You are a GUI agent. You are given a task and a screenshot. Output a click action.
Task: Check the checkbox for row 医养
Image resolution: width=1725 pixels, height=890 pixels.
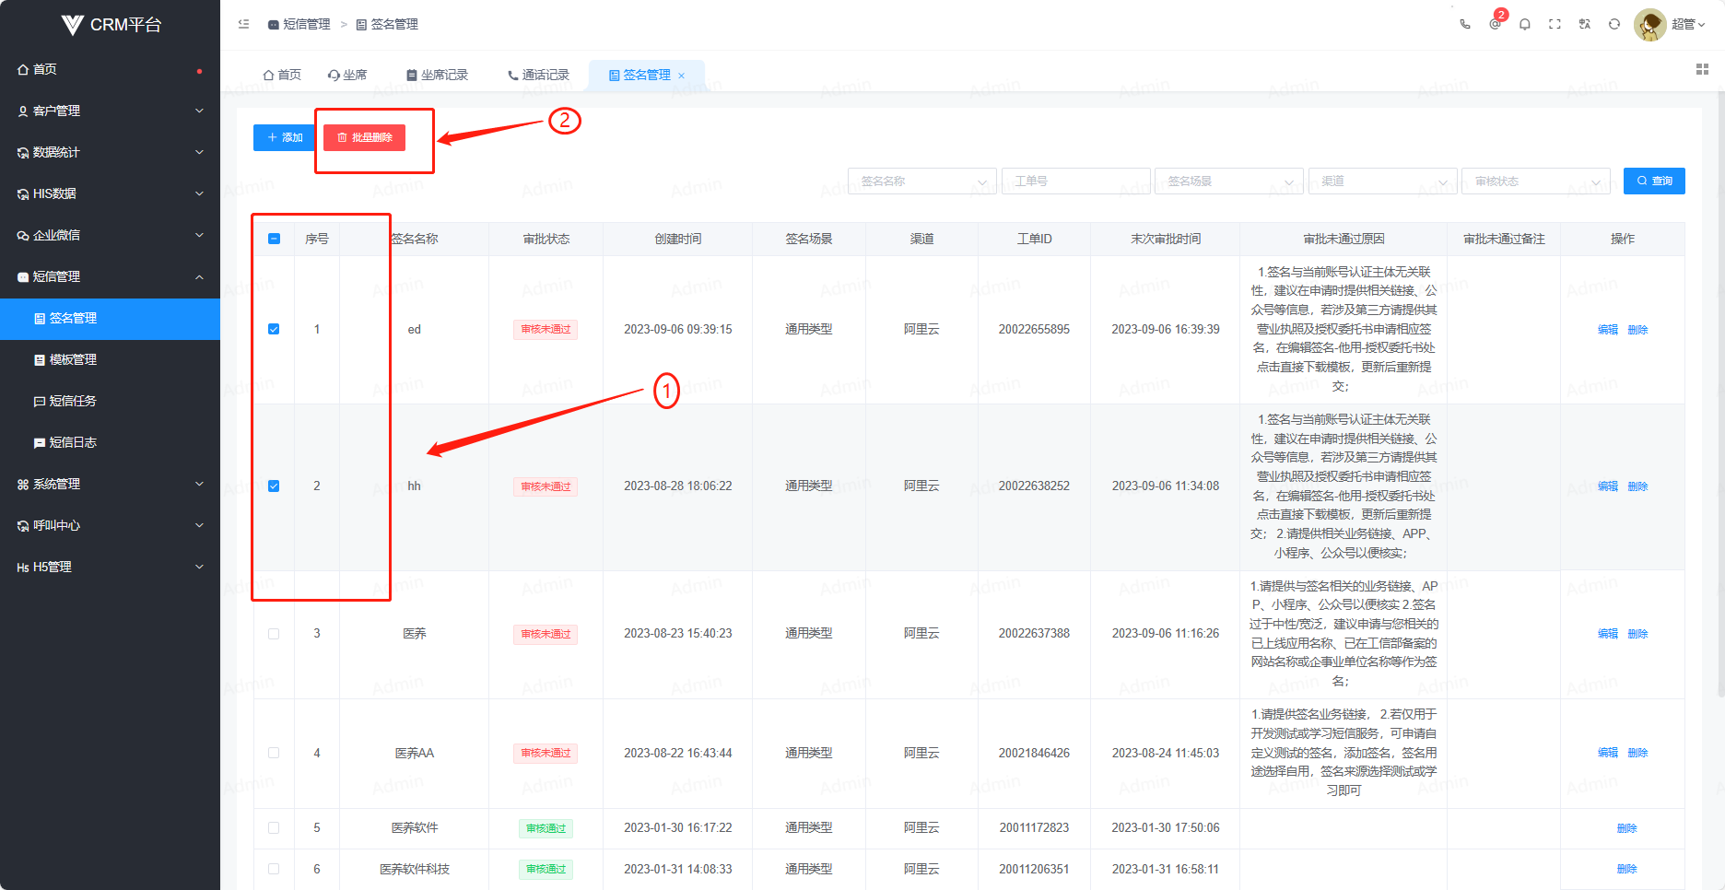click(274, 633)
